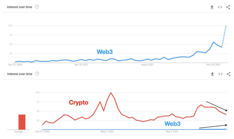Viewport: 234px width, 139px height.
Task: Click the Apr 18, 2021 axis label
Action: pos(81,65)
